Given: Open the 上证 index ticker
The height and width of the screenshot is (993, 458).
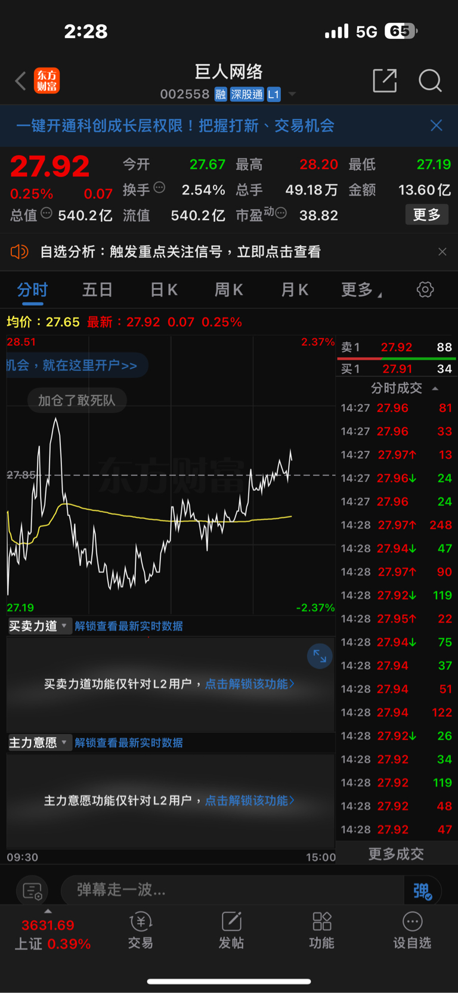Looking at the screenshot, I should (x=52, y=935).
